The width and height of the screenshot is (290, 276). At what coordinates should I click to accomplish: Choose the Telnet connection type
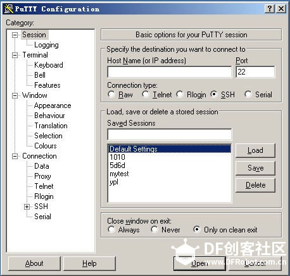(x=146, y=94)
